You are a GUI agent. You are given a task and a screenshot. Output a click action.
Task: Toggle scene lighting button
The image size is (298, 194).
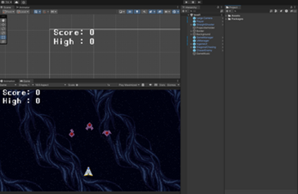[x=137, y=12]
